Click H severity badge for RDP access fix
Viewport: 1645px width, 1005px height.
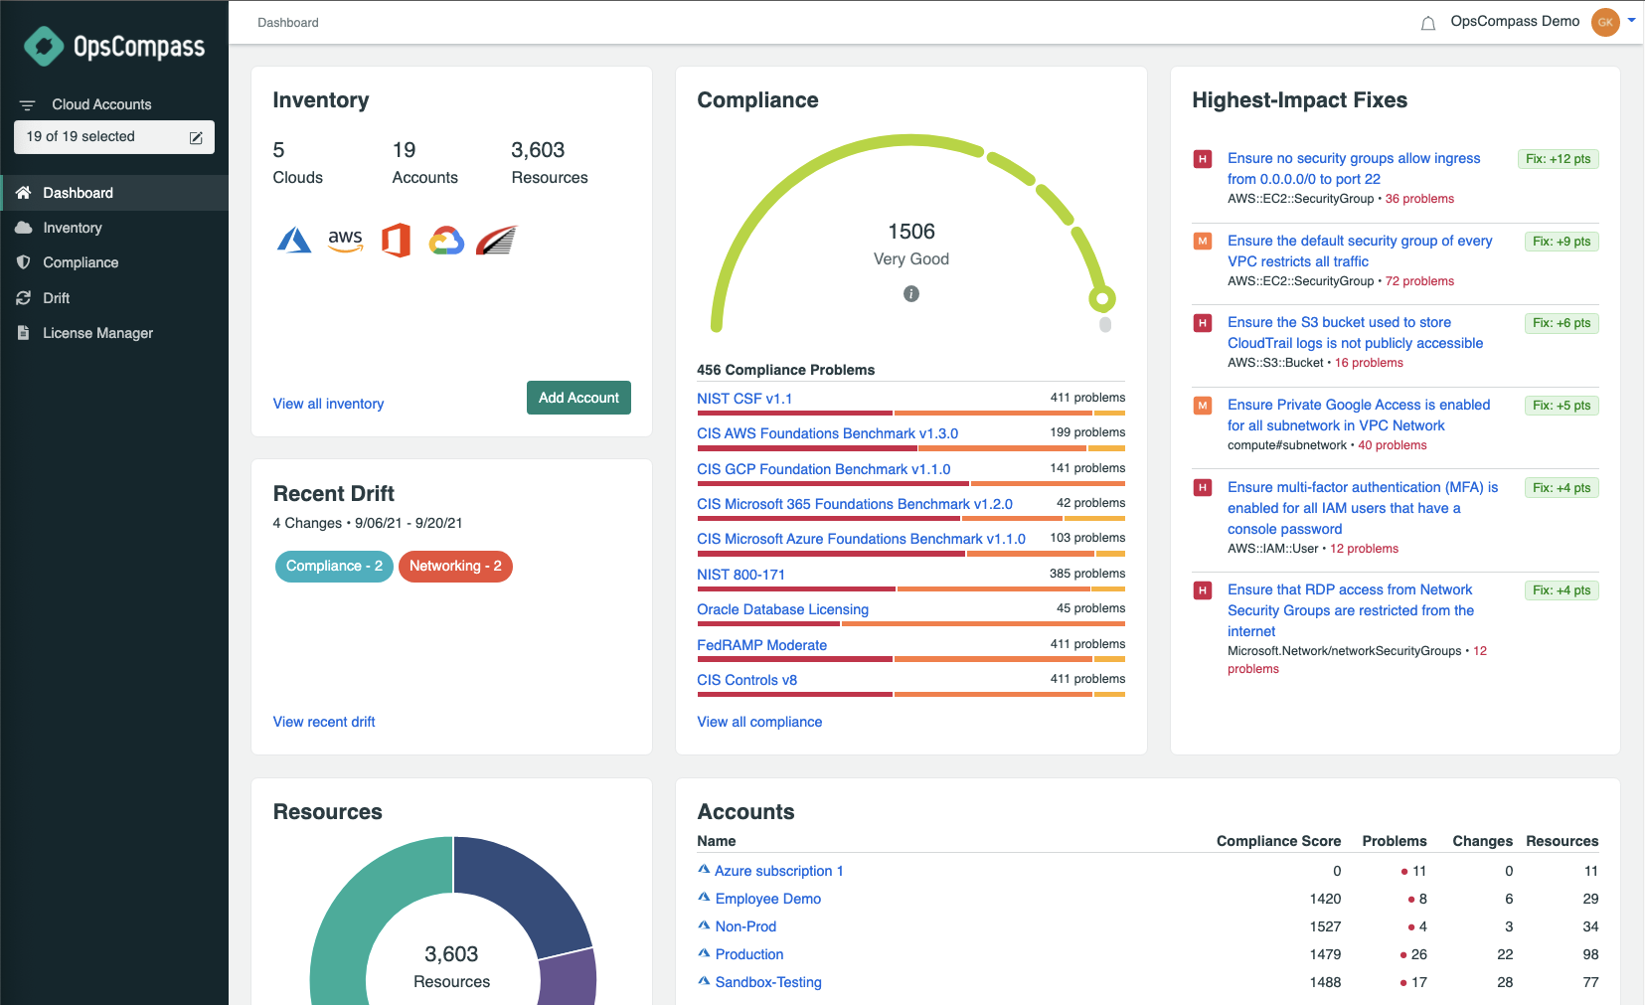tap(1203, 590)
